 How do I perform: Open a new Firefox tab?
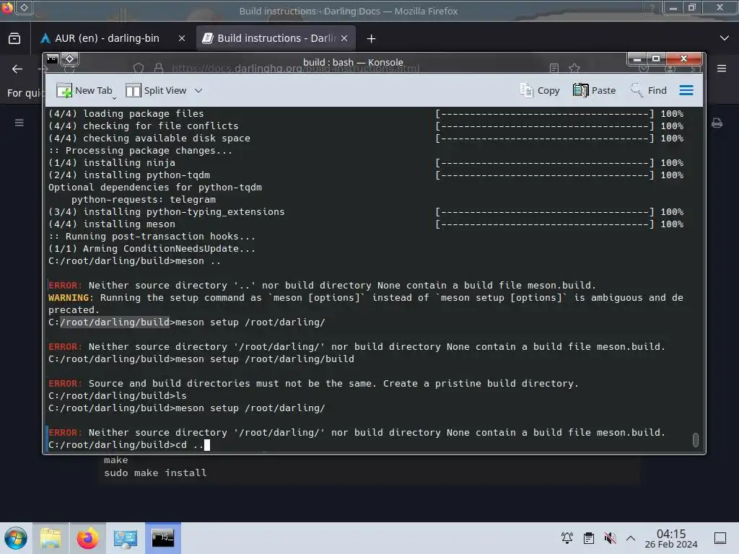point(372,39)
